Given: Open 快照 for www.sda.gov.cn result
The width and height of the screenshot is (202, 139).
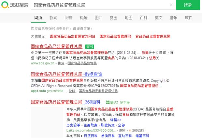Looking at the screenshot, I should (x=61, y=63).
